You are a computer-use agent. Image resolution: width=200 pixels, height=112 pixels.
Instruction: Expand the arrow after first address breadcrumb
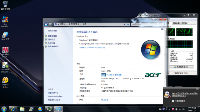pos(67,24)
